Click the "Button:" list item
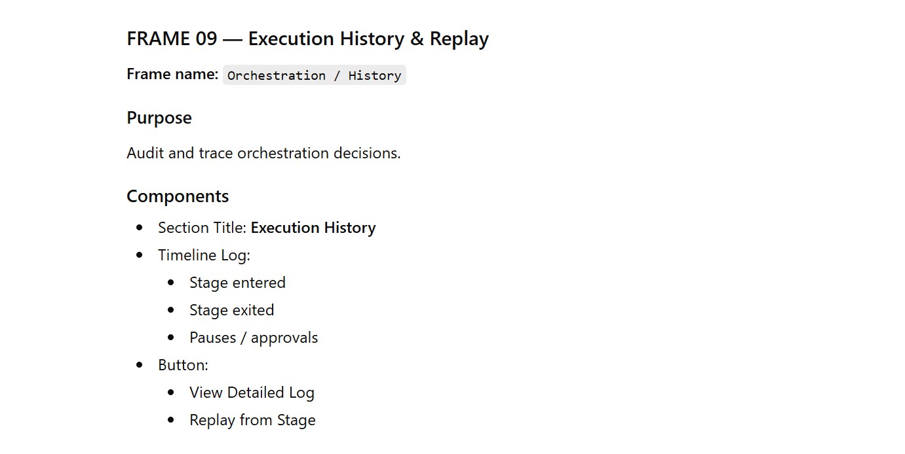 pos(183,365)
